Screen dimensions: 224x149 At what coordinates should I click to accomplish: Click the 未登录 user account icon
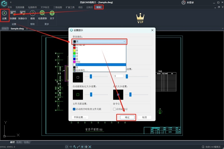click(x=183, y=3)
